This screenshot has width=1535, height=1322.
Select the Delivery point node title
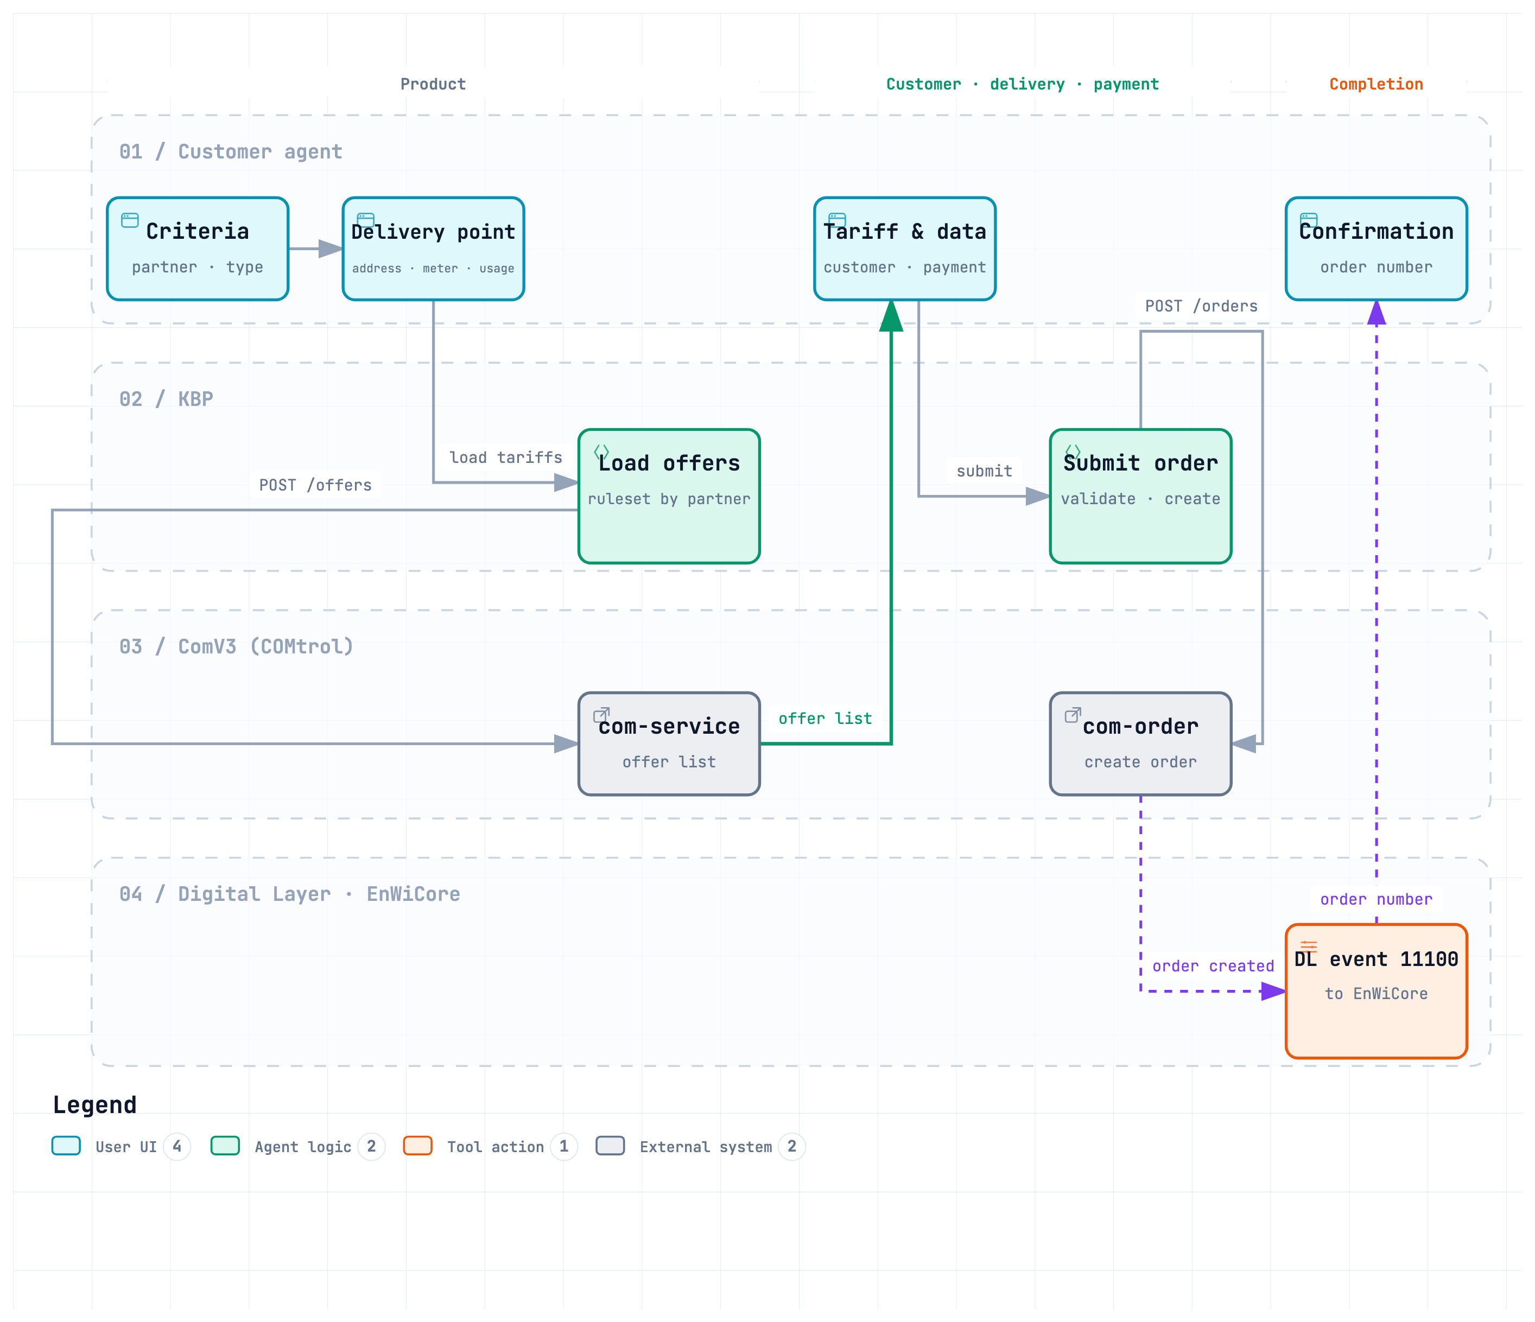point(433,232)
